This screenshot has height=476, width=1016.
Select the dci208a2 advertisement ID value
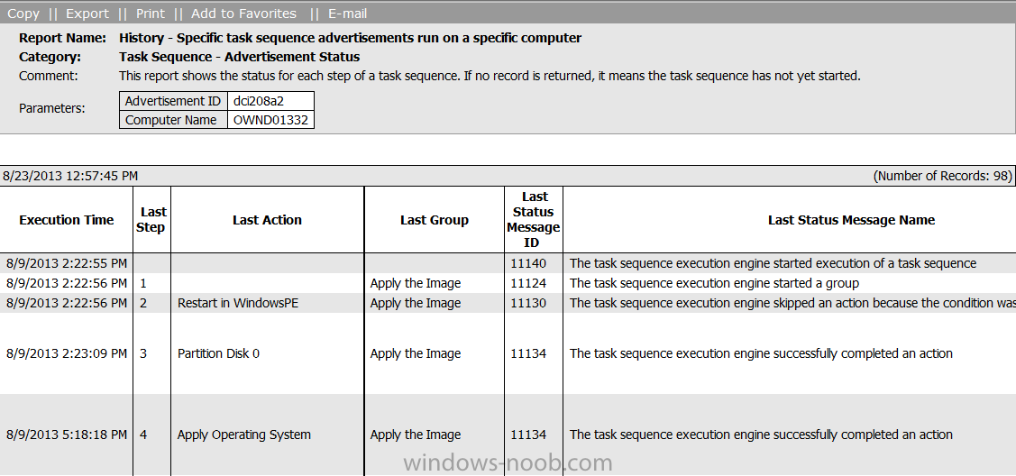270,101
